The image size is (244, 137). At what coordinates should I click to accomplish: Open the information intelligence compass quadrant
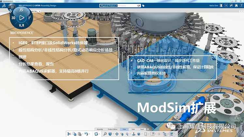click(30, 18)
